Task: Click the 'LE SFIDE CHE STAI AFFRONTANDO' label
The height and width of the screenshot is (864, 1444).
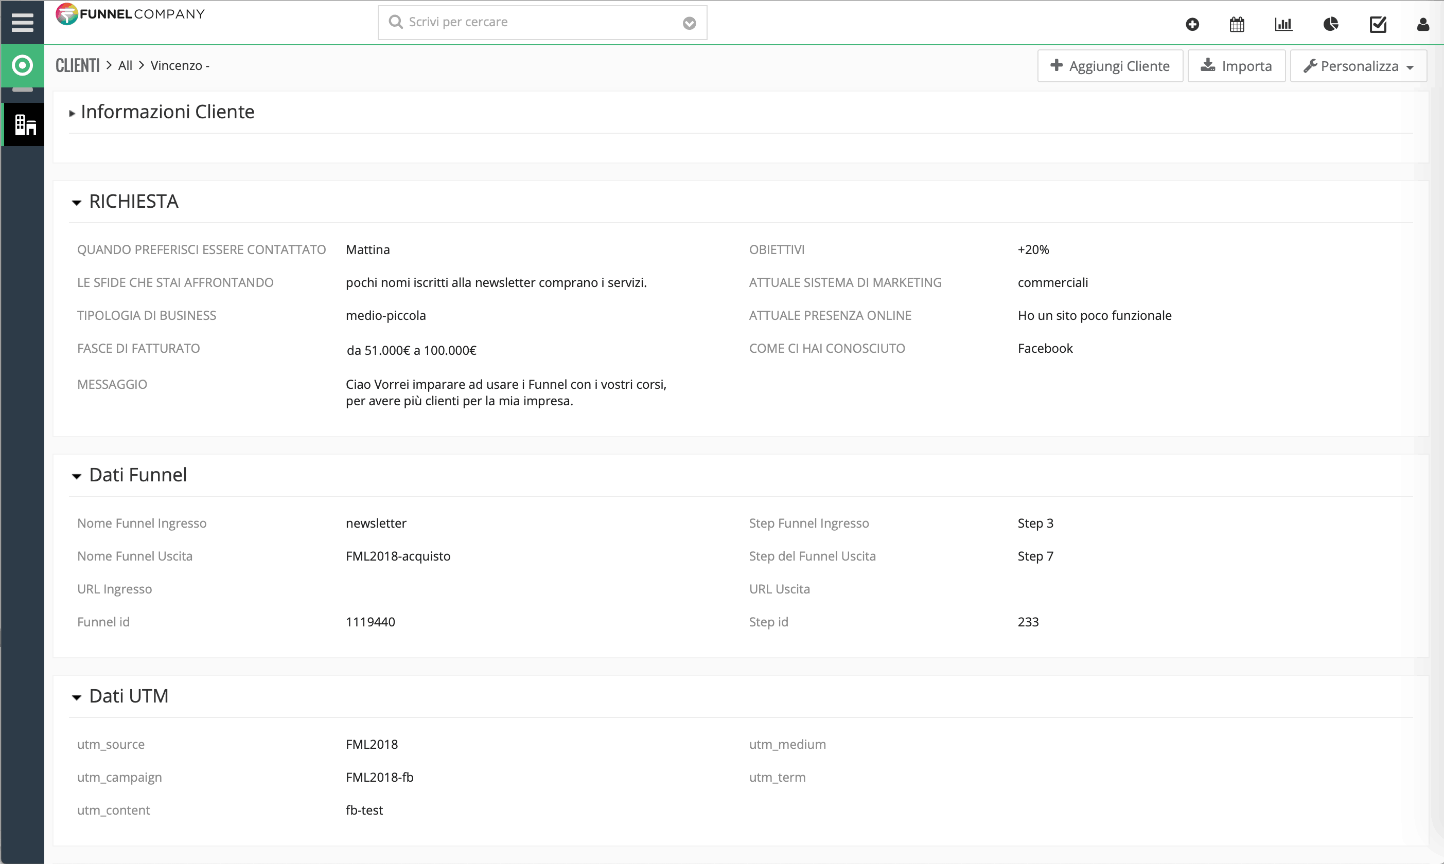Action: [175, 282]
